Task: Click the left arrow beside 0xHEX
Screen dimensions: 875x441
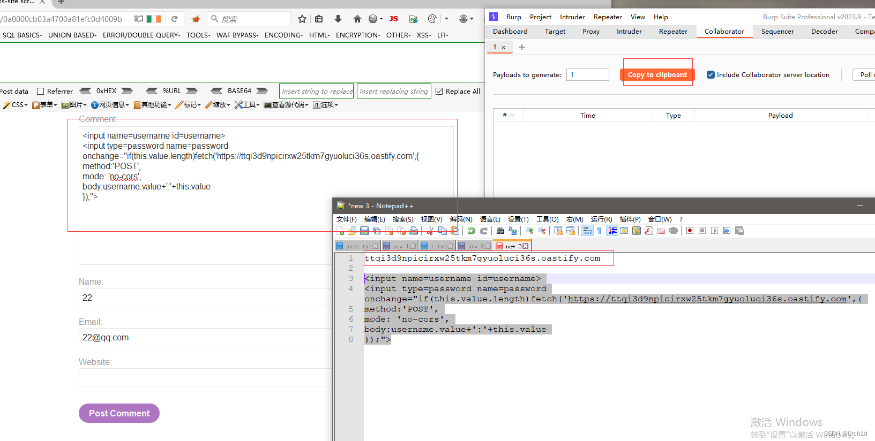Action: tap(85, 91)
